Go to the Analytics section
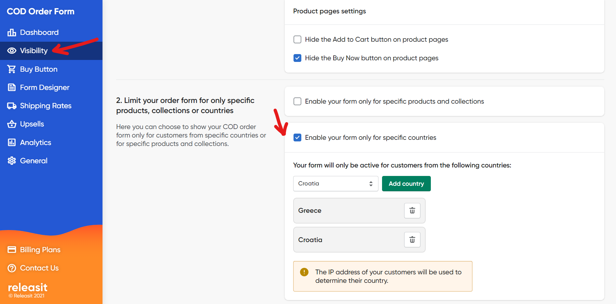Viewport: 616px width, 304px height. click(35, 142)
